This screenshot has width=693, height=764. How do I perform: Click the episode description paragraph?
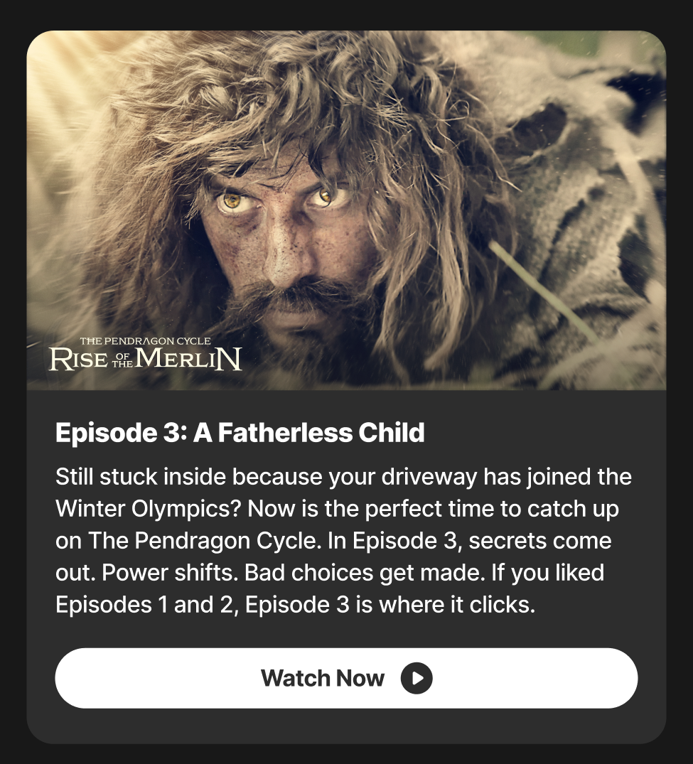pos(343,540)
